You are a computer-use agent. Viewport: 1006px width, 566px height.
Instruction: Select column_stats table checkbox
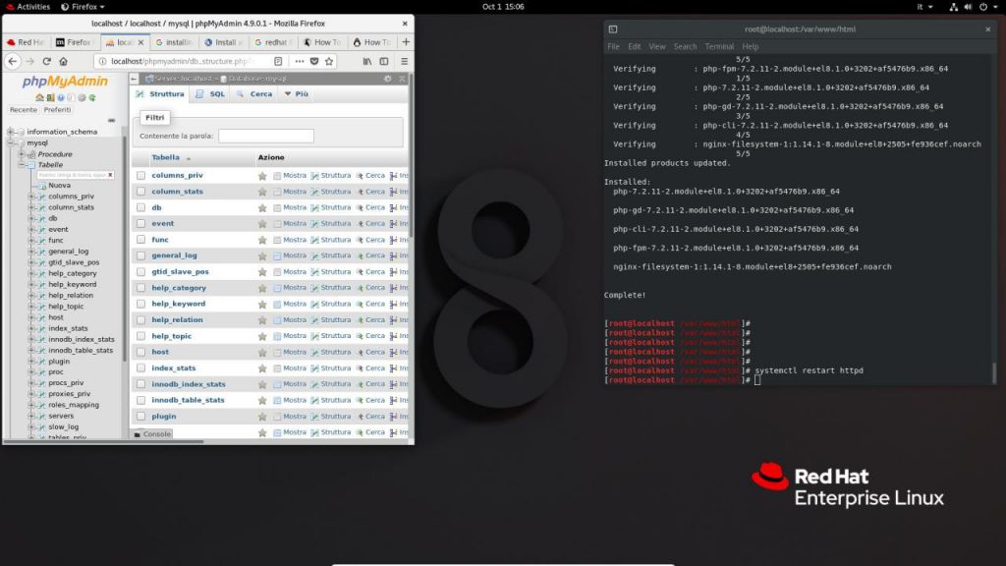coord(140,192)
